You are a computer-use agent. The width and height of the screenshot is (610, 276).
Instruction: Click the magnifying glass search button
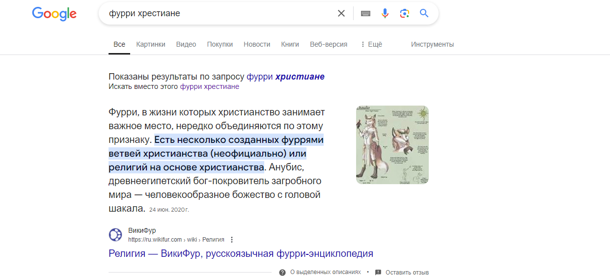click(424, 13)
